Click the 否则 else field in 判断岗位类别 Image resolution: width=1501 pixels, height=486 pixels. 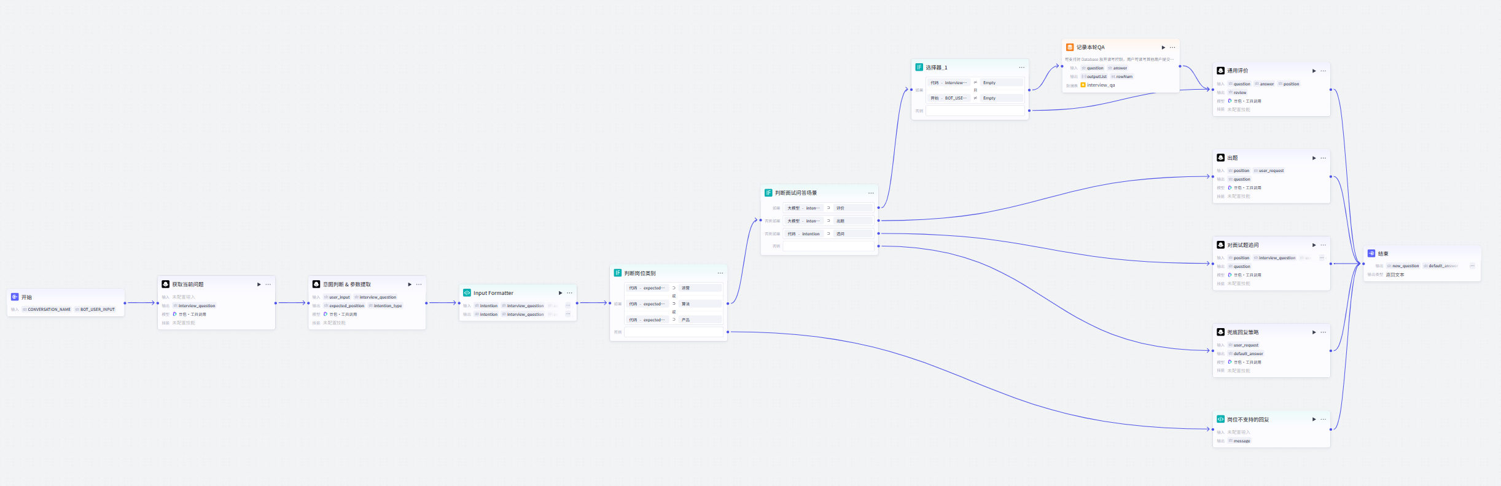pyautogui.click(x=674, y=332)
